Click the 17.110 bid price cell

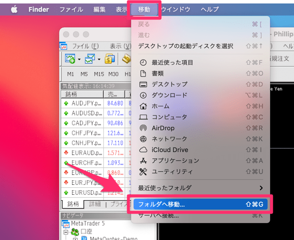pos(115,143)
